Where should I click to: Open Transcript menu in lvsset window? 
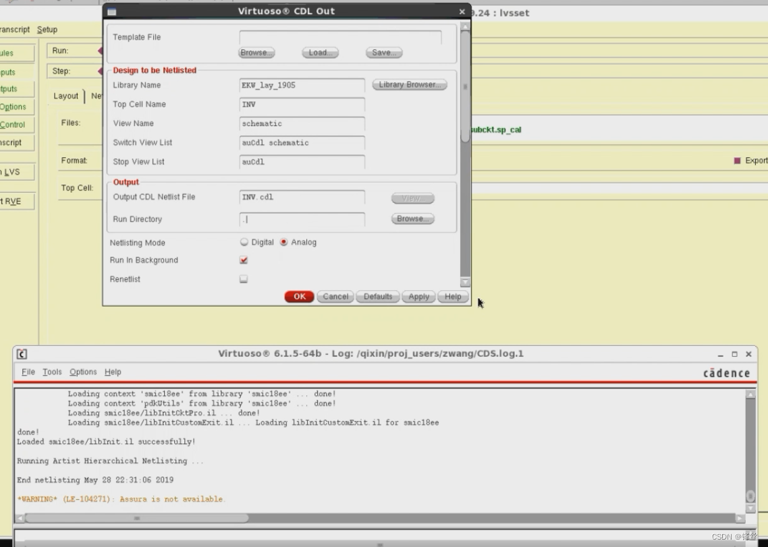pyautogui.click(x=15, y=30)
